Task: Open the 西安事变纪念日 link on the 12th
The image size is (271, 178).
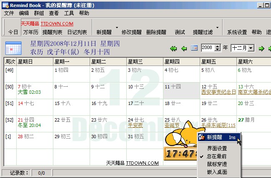Action: tap(218, 92)
